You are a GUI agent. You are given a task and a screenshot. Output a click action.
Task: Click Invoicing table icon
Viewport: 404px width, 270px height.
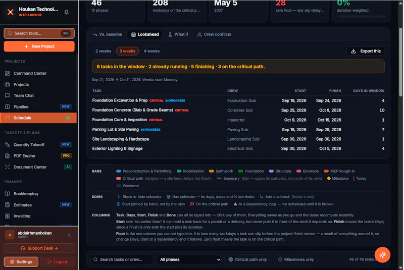(7, 216)
